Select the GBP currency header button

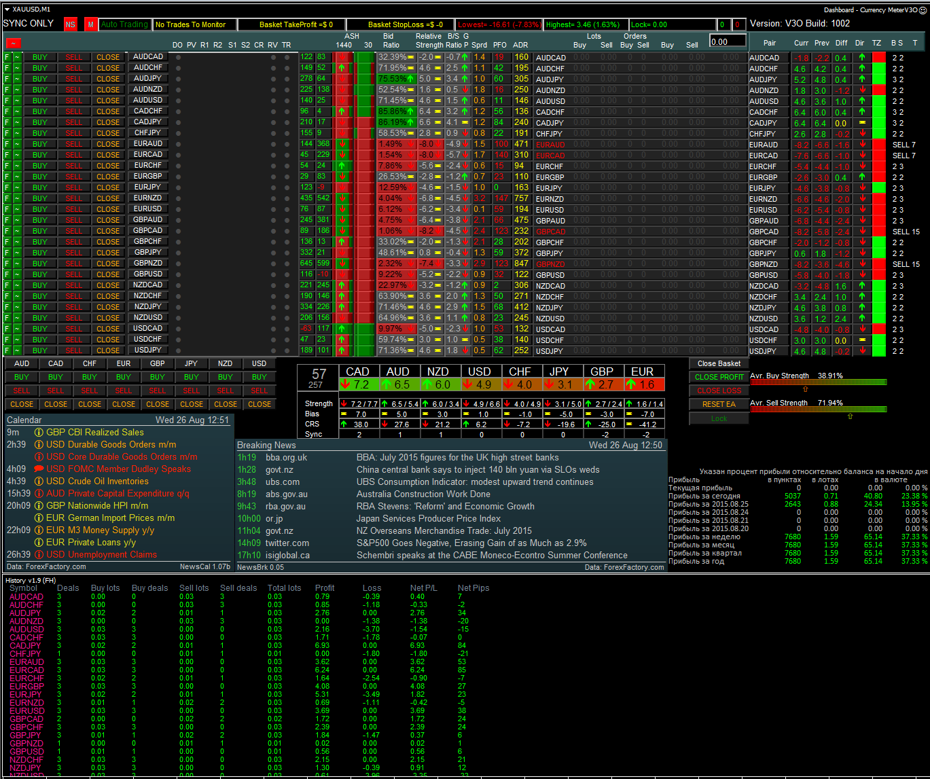[x=158, y=363]
